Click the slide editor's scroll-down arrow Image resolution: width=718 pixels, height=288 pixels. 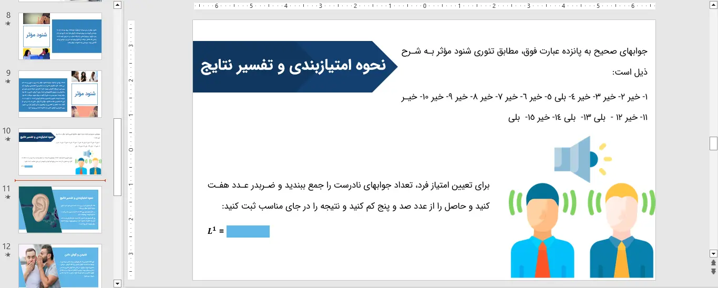pyautogui.click(x=713, y=253)
